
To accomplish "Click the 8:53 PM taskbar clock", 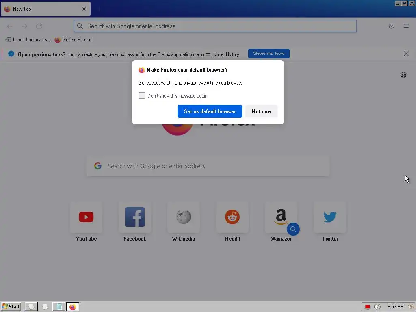I will pyautogui.click(x=395, y=307).
